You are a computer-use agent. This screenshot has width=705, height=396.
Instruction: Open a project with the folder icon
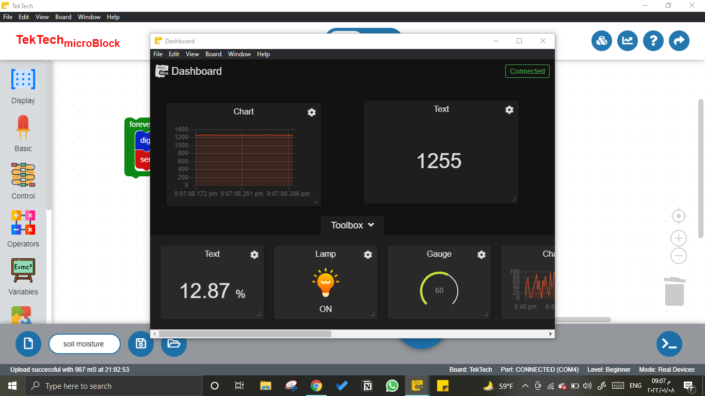pyautogui.click(x=174, y=344)
